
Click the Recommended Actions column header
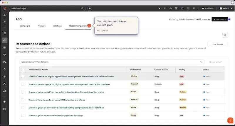[x=38, y=70]
